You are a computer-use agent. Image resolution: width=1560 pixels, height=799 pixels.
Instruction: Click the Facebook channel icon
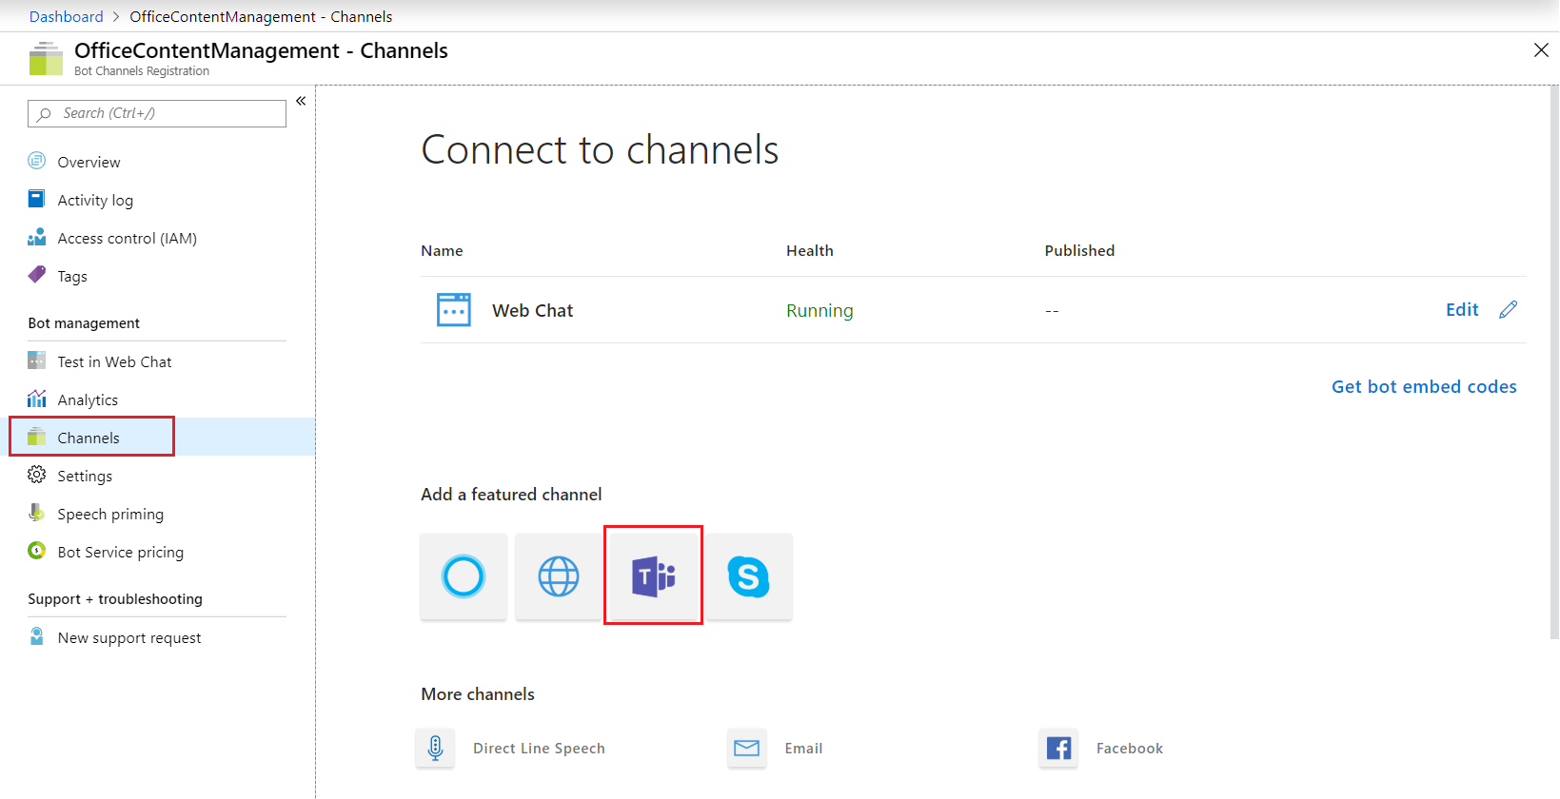pyautogui.click(x=1058, y=749)
